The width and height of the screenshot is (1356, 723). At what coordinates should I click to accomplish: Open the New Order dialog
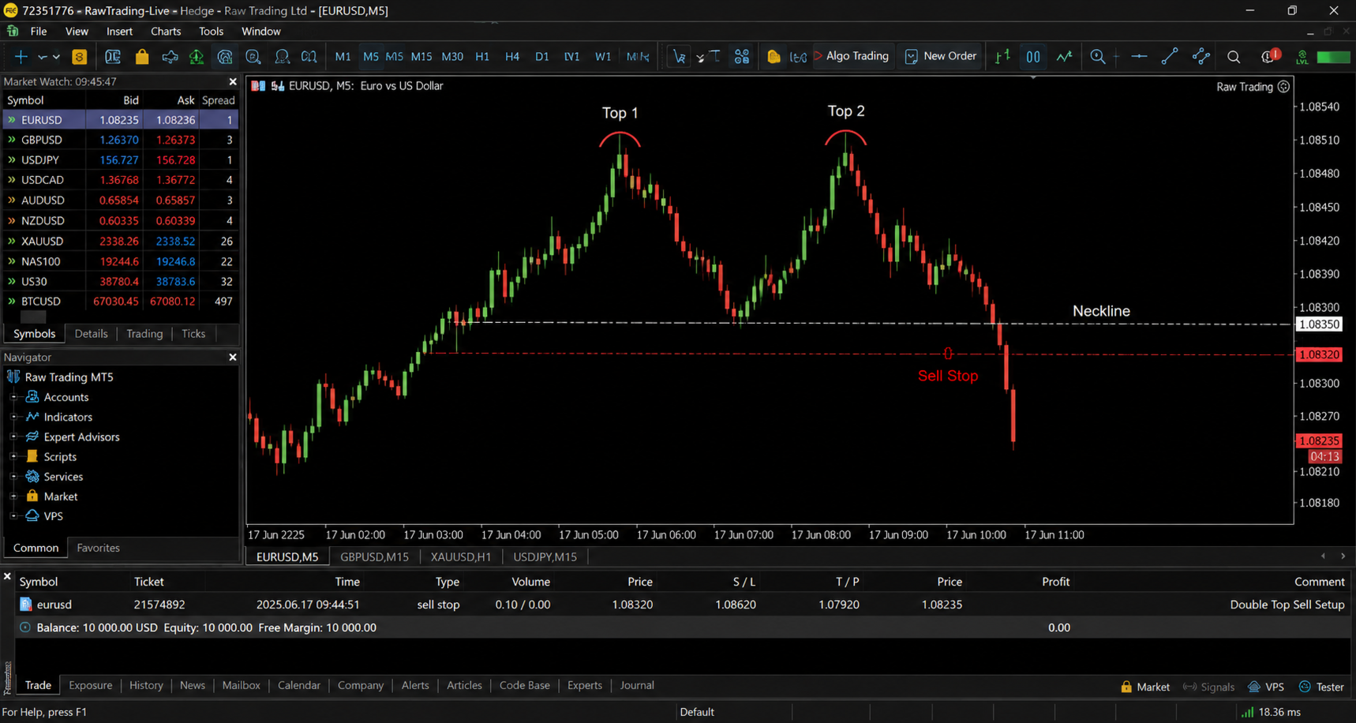click(941, 56)
